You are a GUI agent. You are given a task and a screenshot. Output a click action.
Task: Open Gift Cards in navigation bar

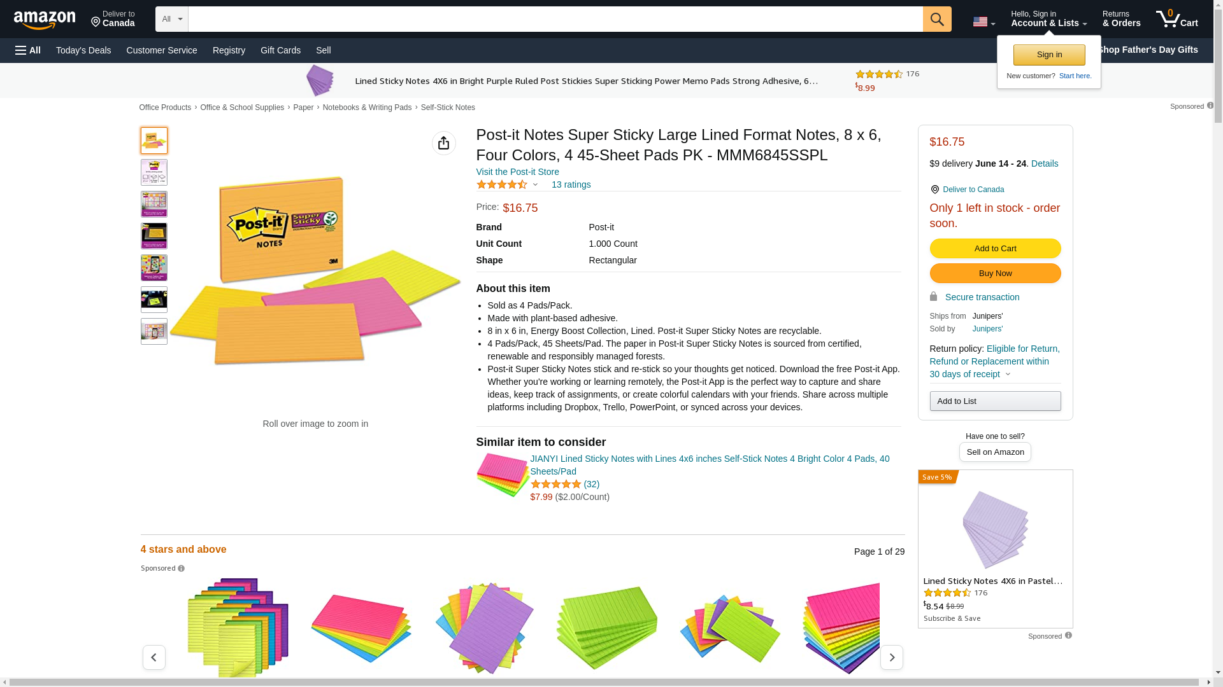280,50
